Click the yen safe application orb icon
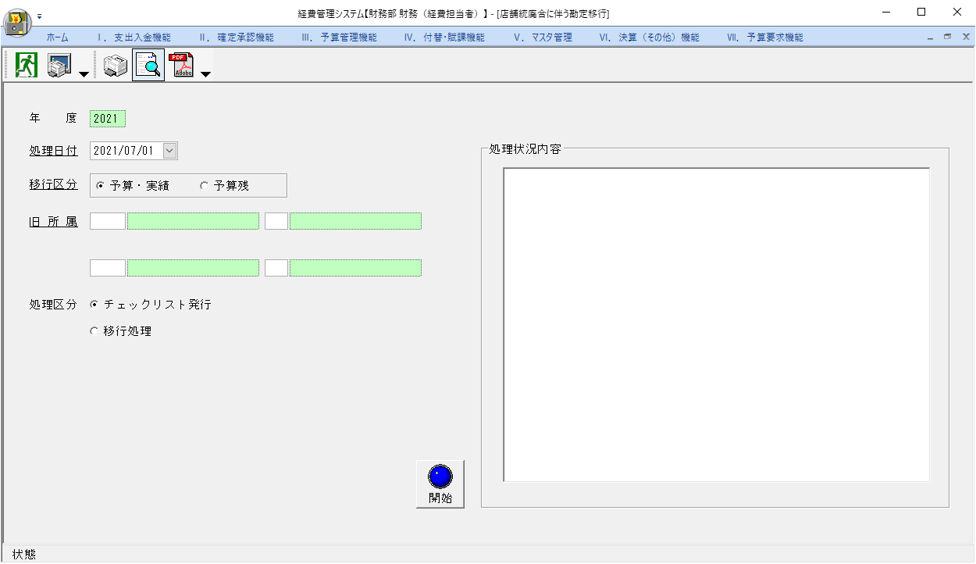Viewport: 976px width, 564px height. 18,23
